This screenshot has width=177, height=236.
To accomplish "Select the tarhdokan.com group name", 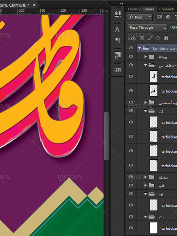I will (x=165, y=48).
